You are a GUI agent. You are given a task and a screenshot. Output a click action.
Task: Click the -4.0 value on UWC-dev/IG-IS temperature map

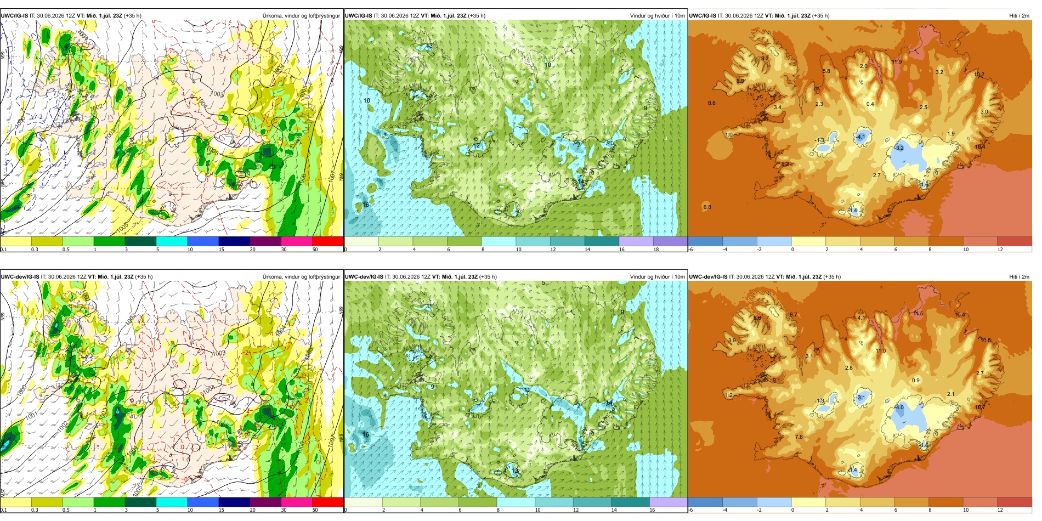coord(899,407)
